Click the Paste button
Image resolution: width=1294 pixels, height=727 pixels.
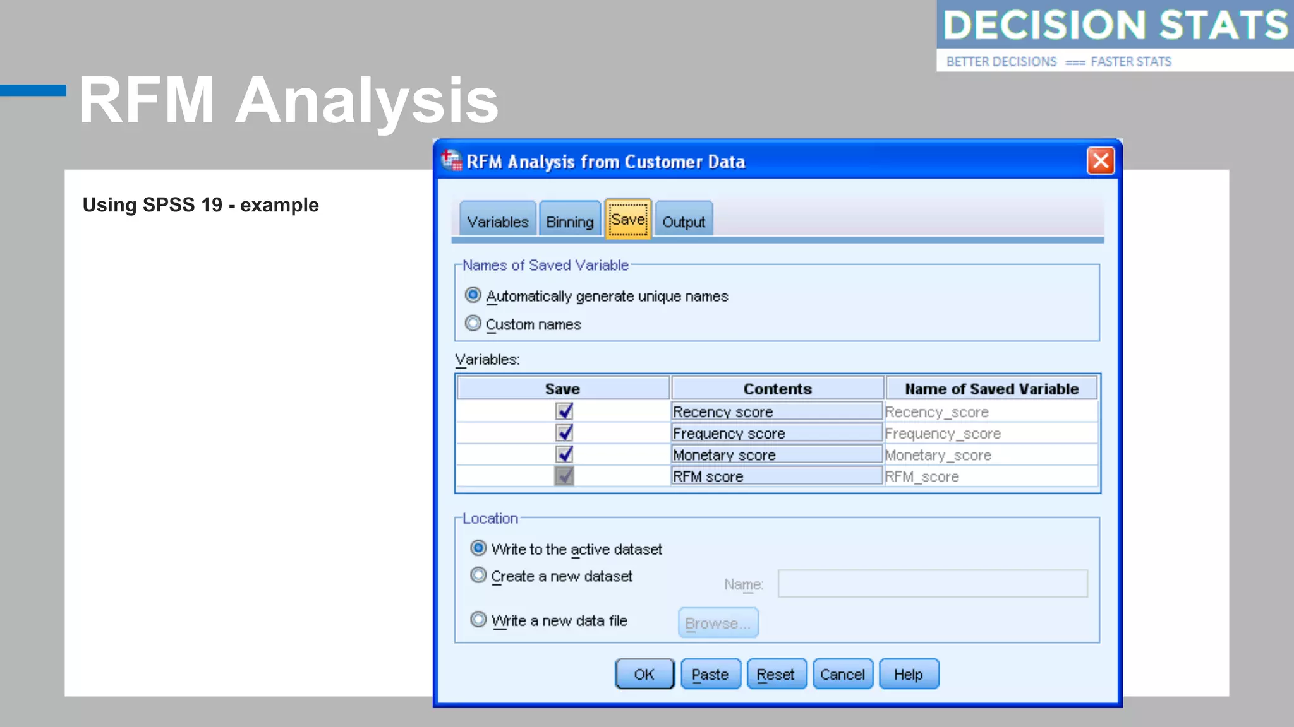(710, 674)
